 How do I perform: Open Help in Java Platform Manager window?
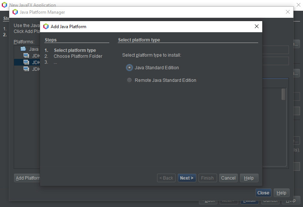click(282, 193)
